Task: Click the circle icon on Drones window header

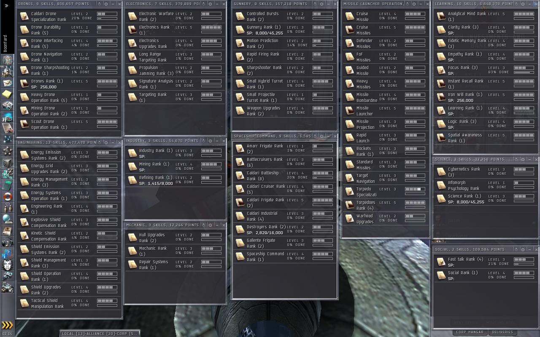Action: tap(106, 4)
